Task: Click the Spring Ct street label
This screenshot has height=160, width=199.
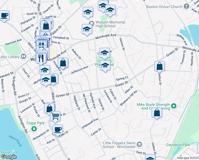Action: click(x=122, y=78)
